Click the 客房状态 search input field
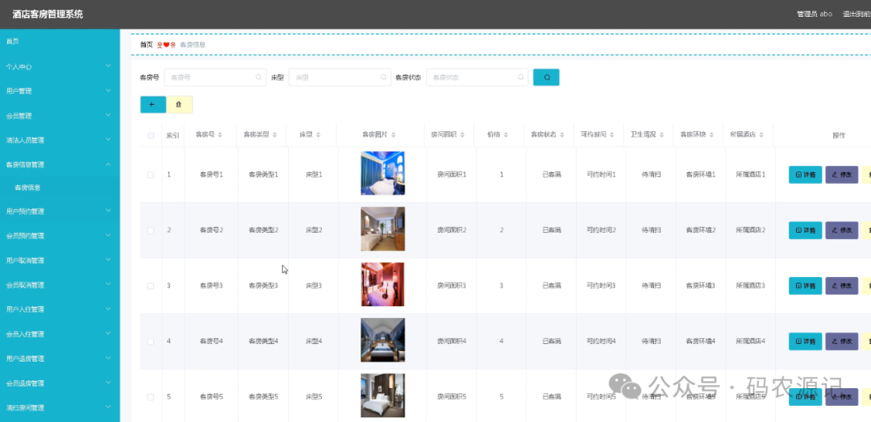This screenshot has height=422, width=871. (477, 77)
